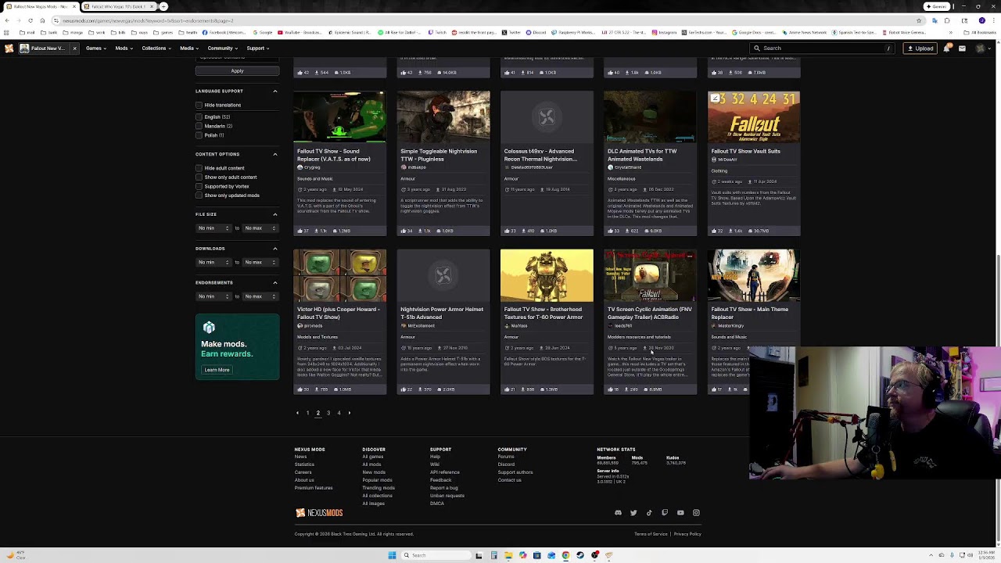Collapse the Language Support section
This screenshot has height=563, width=1001.
tap(274, 91)
